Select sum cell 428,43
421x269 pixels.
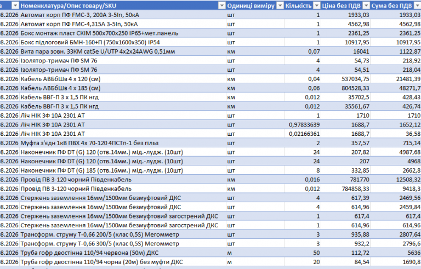(396, 97)
